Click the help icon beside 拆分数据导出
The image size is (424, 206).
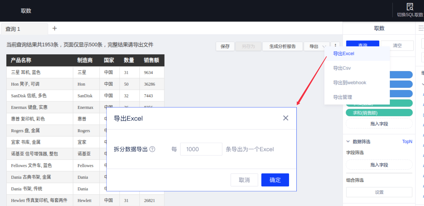pyautogui.click(x=152, y=149)
